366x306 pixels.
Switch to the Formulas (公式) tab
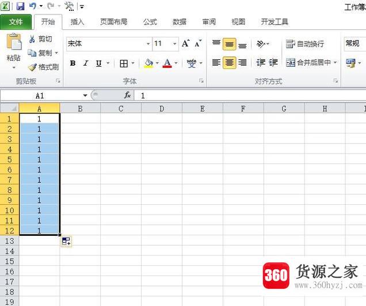(x=150, y=22)
